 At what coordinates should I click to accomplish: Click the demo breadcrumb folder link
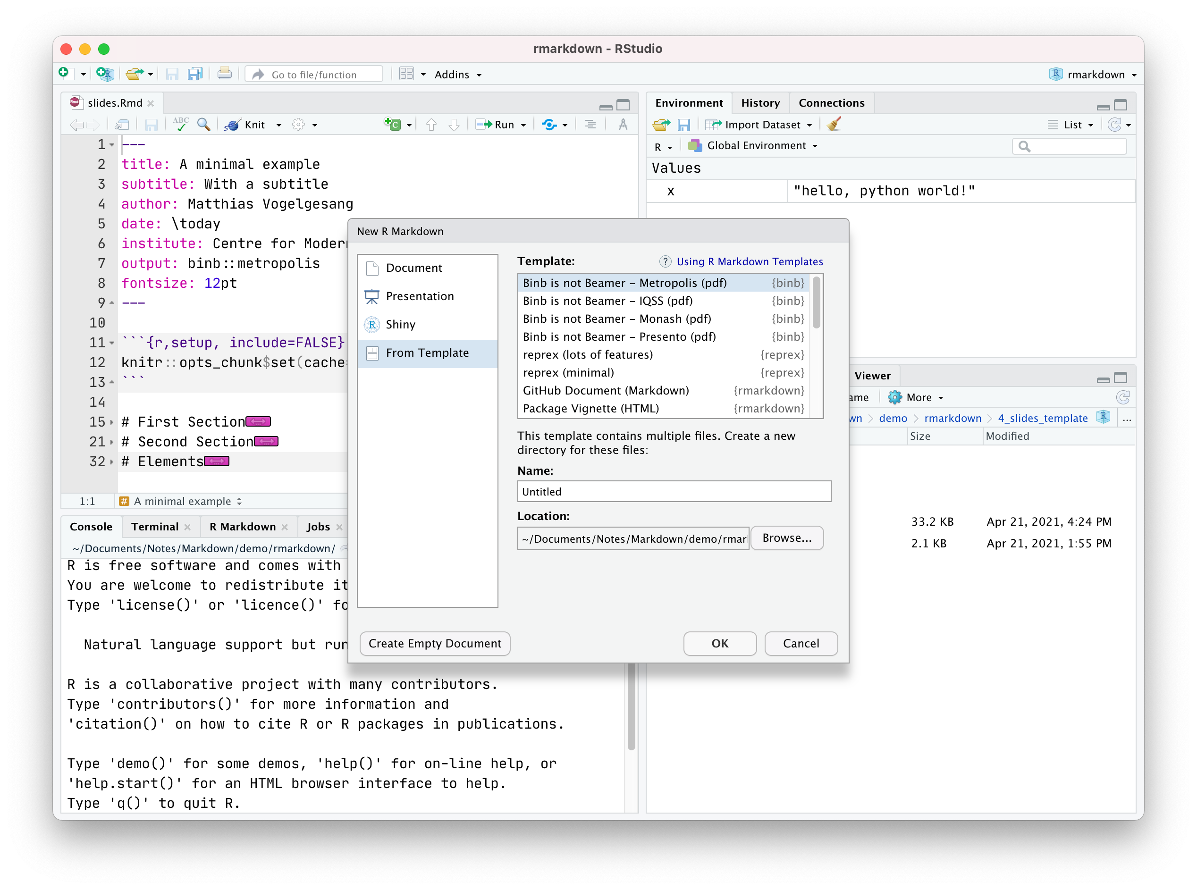[x=893, y=418]
